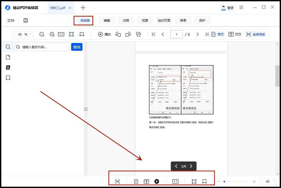Toggle 连续阅读 continuous reading mode
The height and width of the screenshot is (188, 281).
click(x=255, y=34)
